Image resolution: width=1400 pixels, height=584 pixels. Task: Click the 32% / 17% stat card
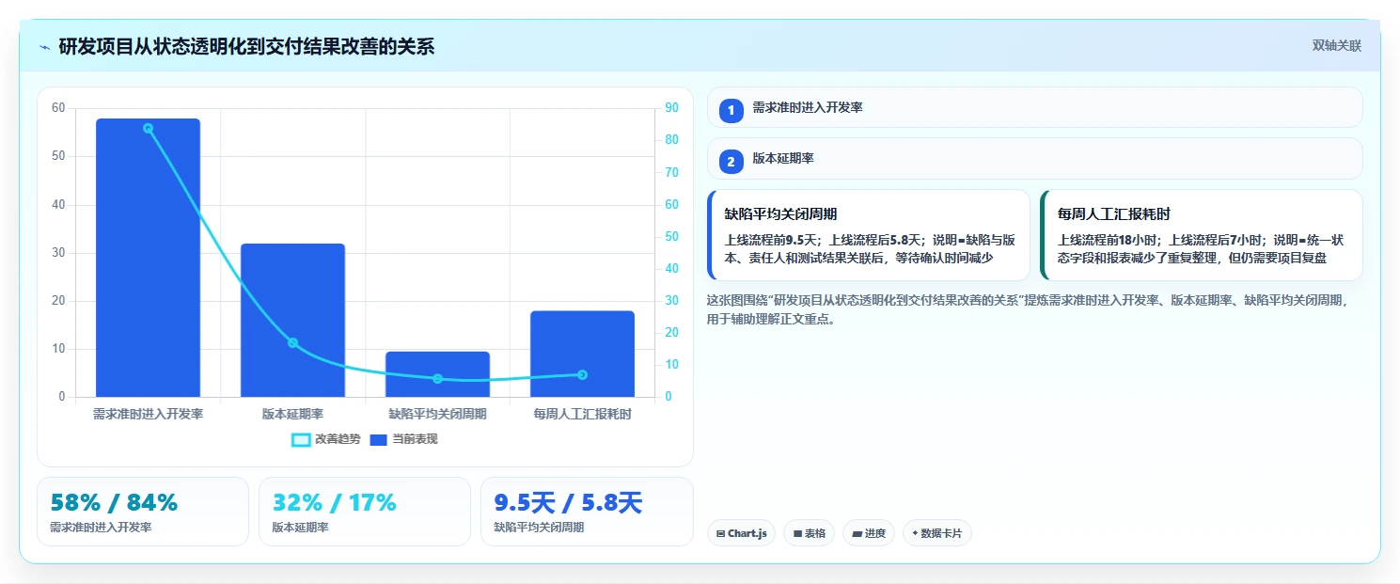[x=365, y=512]
